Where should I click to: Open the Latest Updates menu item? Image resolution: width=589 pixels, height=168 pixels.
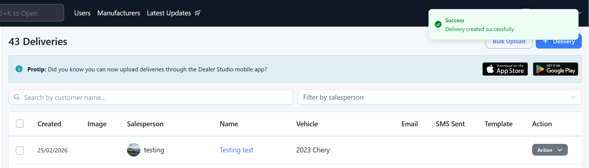click(x=169, y=13)
